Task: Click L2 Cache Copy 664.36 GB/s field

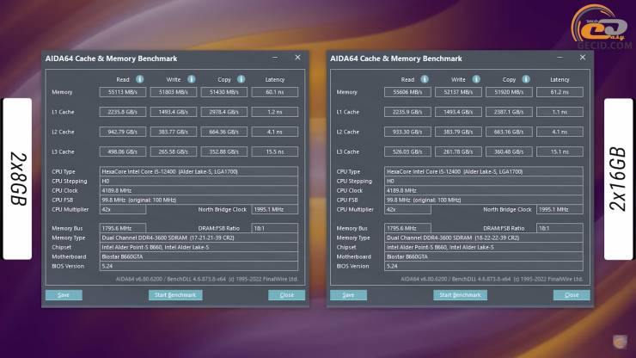Action: (224, 132)
